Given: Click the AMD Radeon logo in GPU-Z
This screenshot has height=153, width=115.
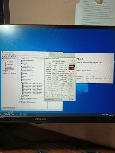Looking at the screenshot, I should [72, 68].
